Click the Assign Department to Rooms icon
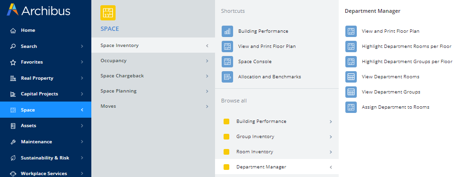The image size is (460, 177). 351,107
